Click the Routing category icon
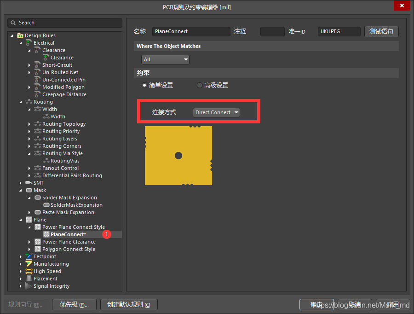Screen dimensions: 414x314 pyautogui.click(x=29, y=102)
